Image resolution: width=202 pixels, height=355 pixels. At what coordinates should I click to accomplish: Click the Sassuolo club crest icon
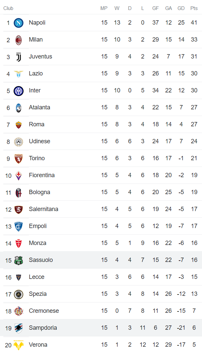tap(19, 260)
